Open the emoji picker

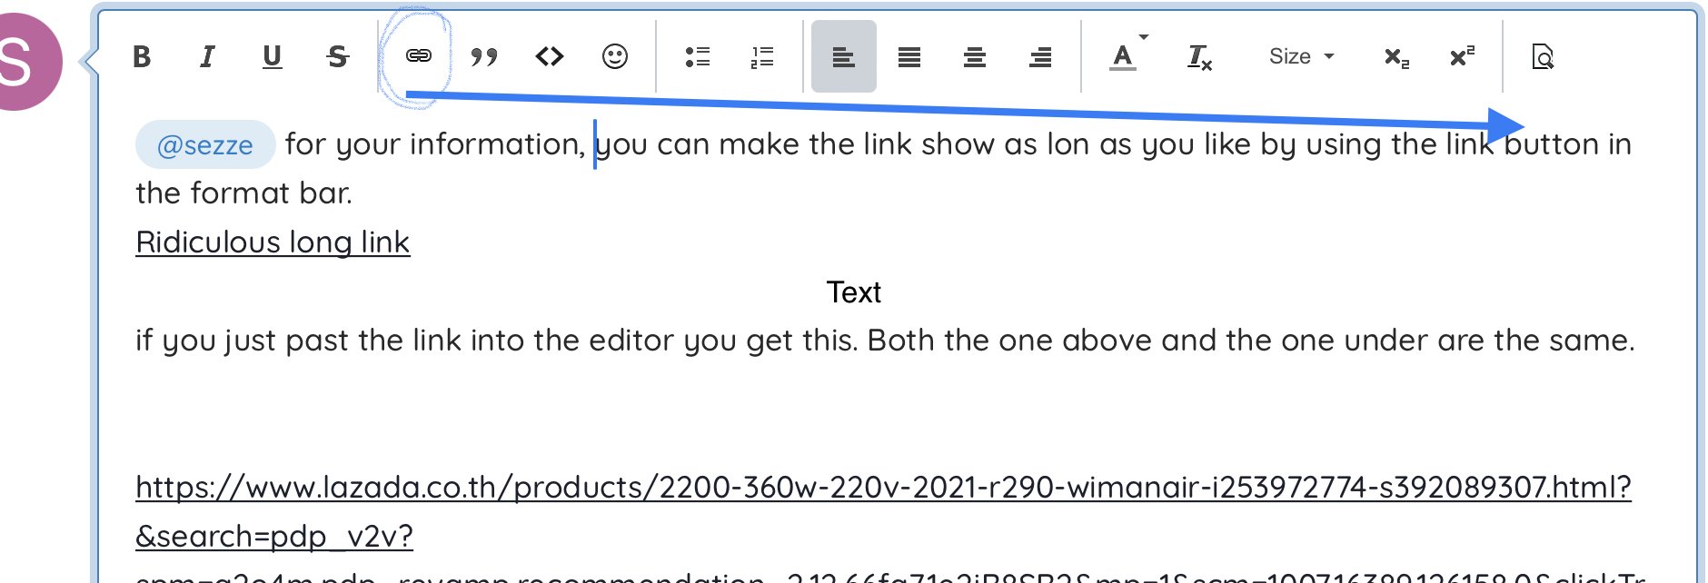(x=615, y=57)
